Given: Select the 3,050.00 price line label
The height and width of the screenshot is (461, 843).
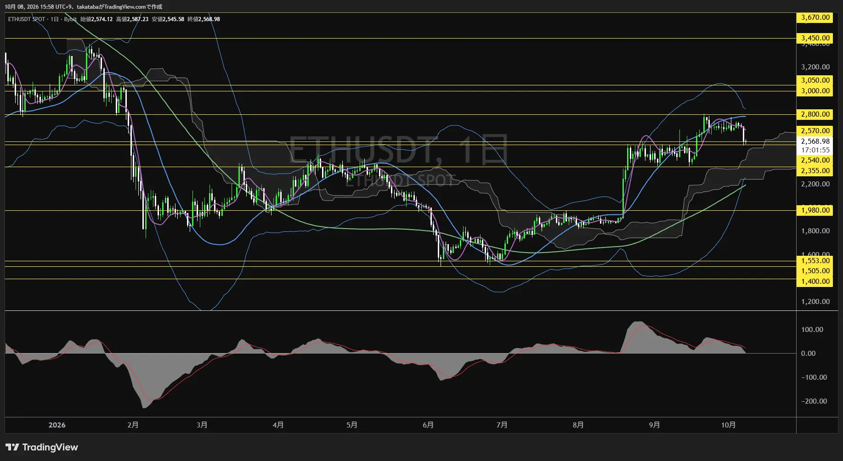Looking at the screenshot, I should click(x=815, y=80).
